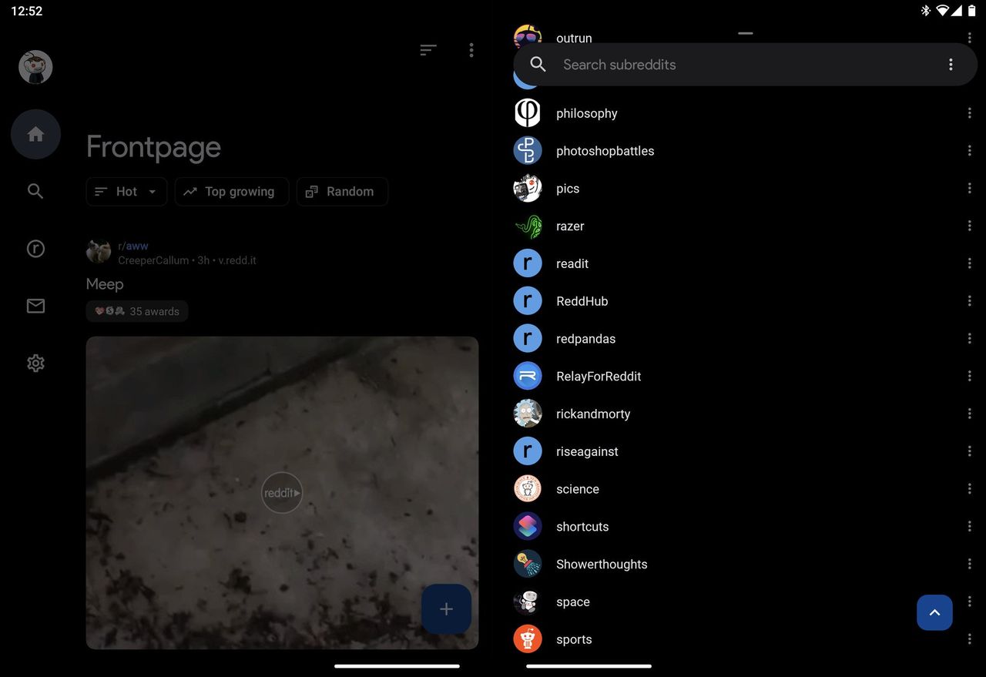Play the Meep video thumbnail
986x677 pixels.
pyautogui.click(x=282, y=493)
